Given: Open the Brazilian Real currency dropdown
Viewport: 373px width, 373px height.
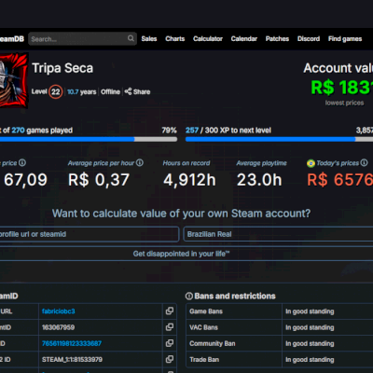Looking at the screenshot, I should coord(278,234).
